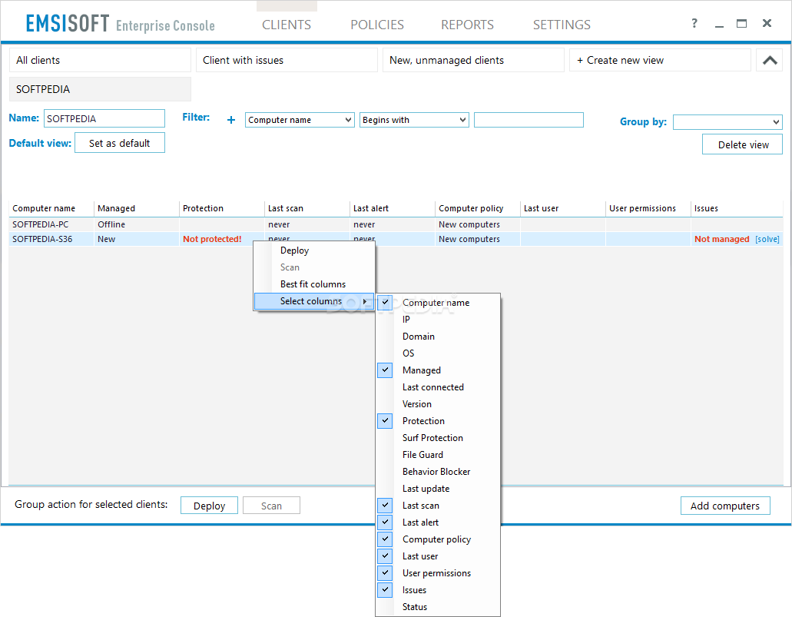Screen dimensions: 792x617
Task: Sort by Managed column header
Action: tap(137, 208)
